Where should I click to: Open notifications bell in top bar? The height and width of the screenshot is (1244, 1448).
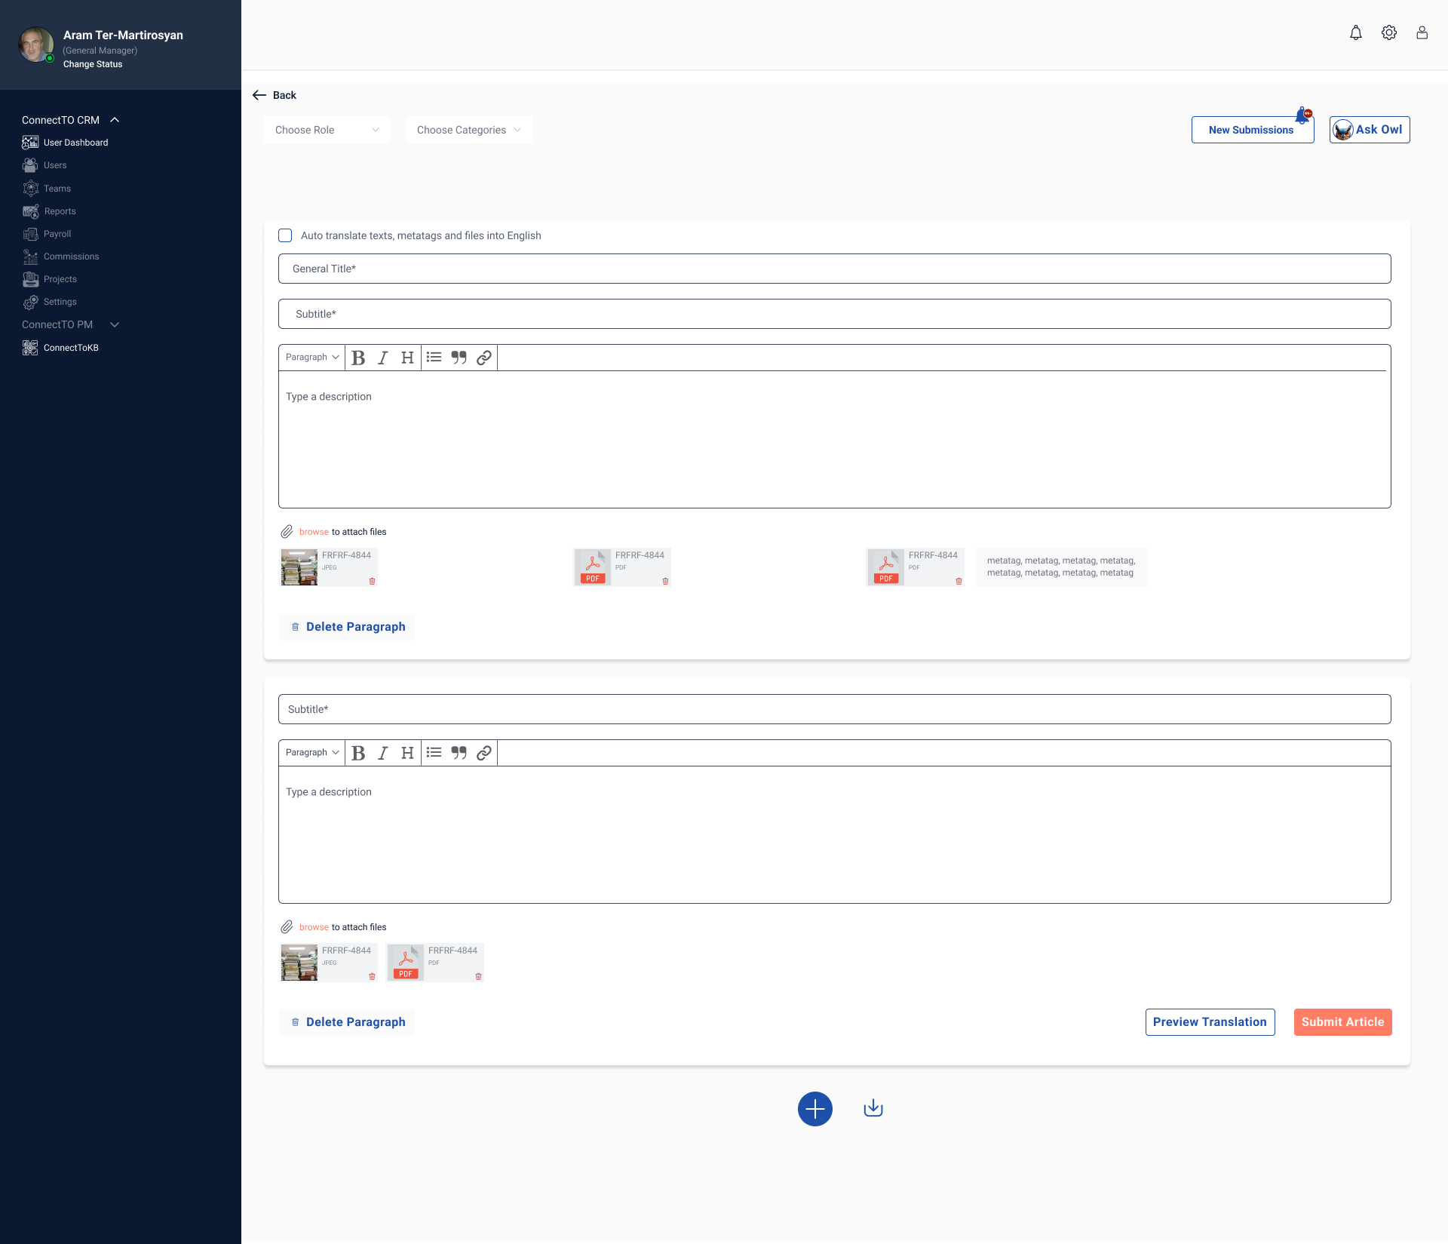point(1356,32)
